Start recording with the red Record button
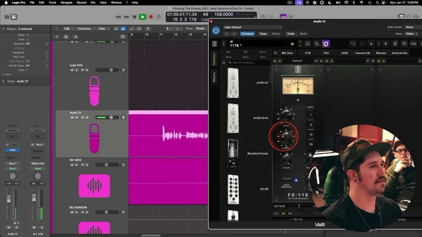 point(151,17)
